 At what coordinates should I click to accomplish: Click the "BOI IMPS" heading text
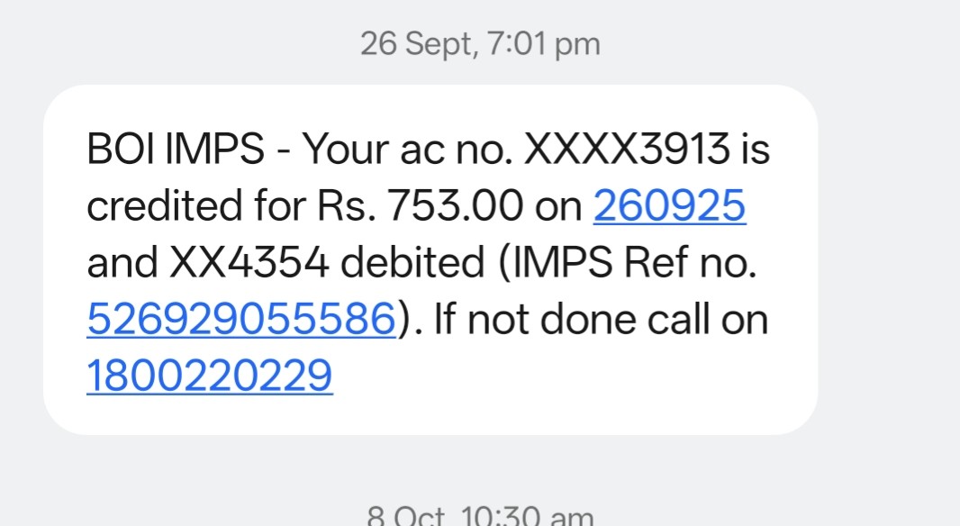(176, 151)
